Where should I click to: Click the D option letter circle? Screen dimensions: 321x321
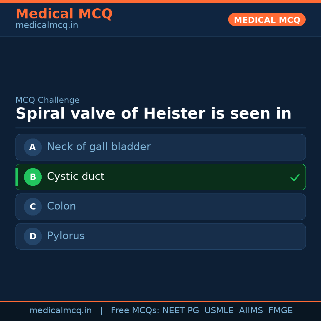click(33, 236)
